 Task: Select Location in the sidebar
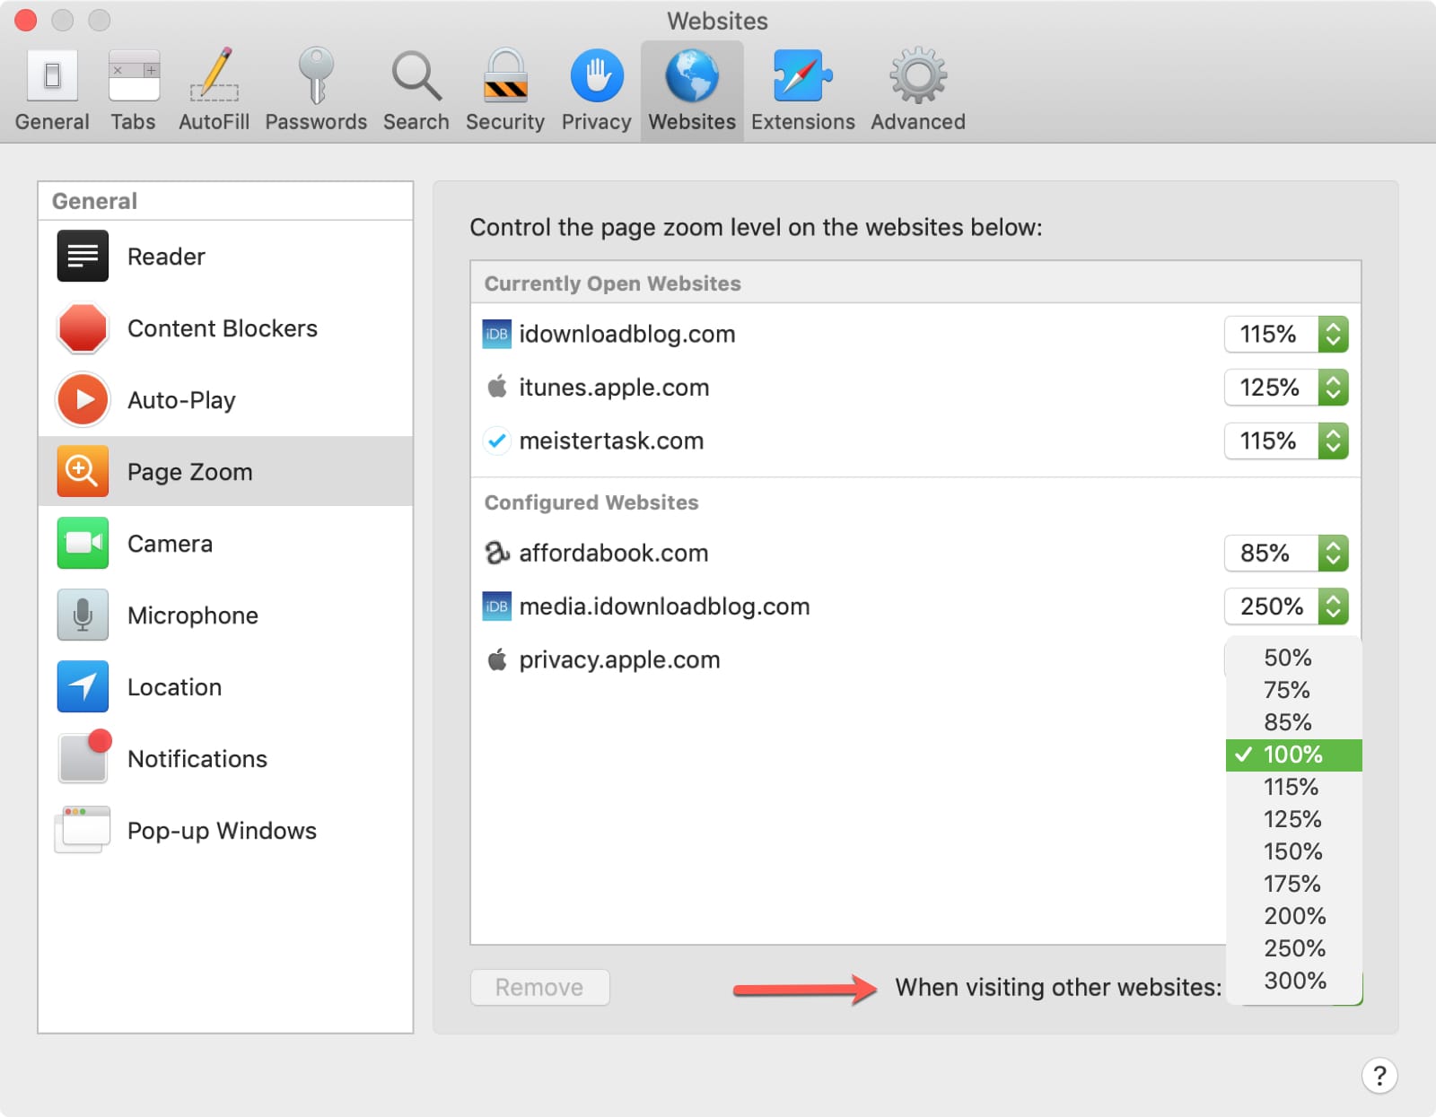point(225,687)
